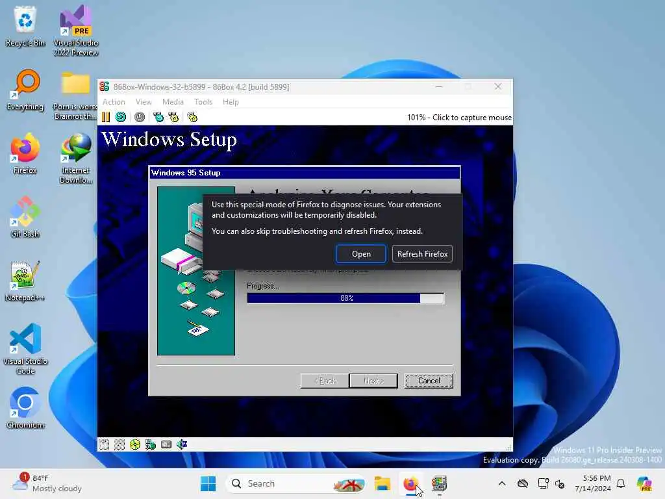Click the Next button in Windows 95 Setup
665x499 pixels.
[373, 381]
